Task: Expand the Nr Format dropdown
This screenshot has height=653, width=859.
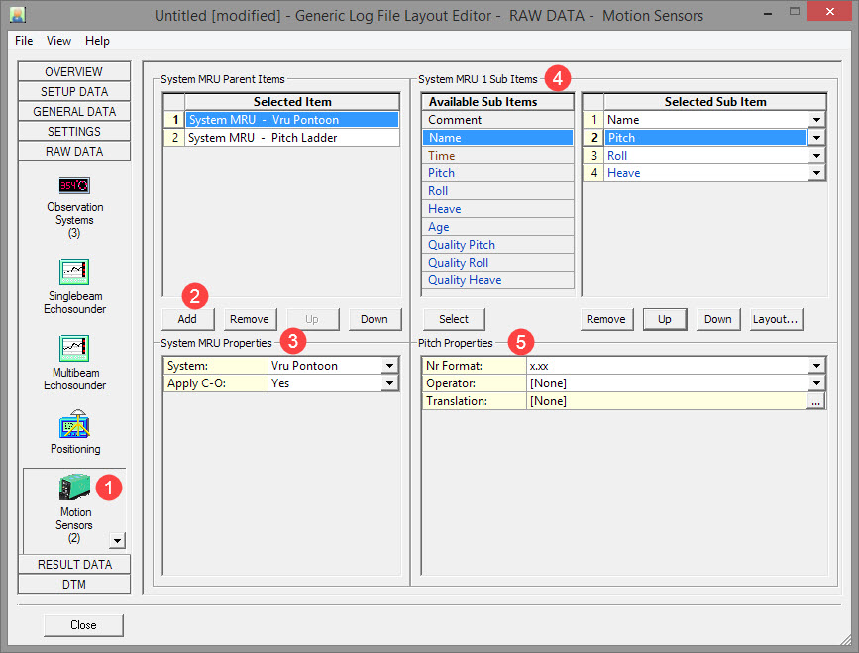Action: 816,366
